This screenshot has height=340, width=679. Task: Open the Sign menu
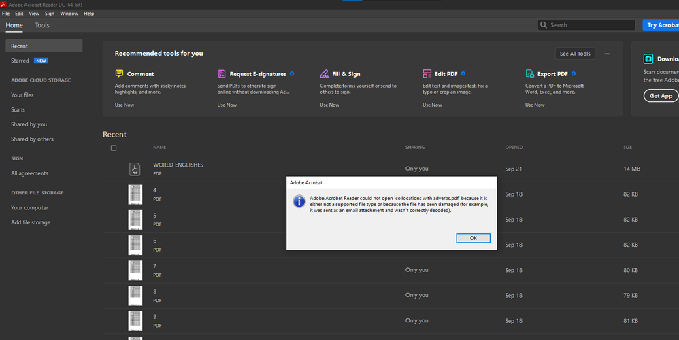click(50, 14)
